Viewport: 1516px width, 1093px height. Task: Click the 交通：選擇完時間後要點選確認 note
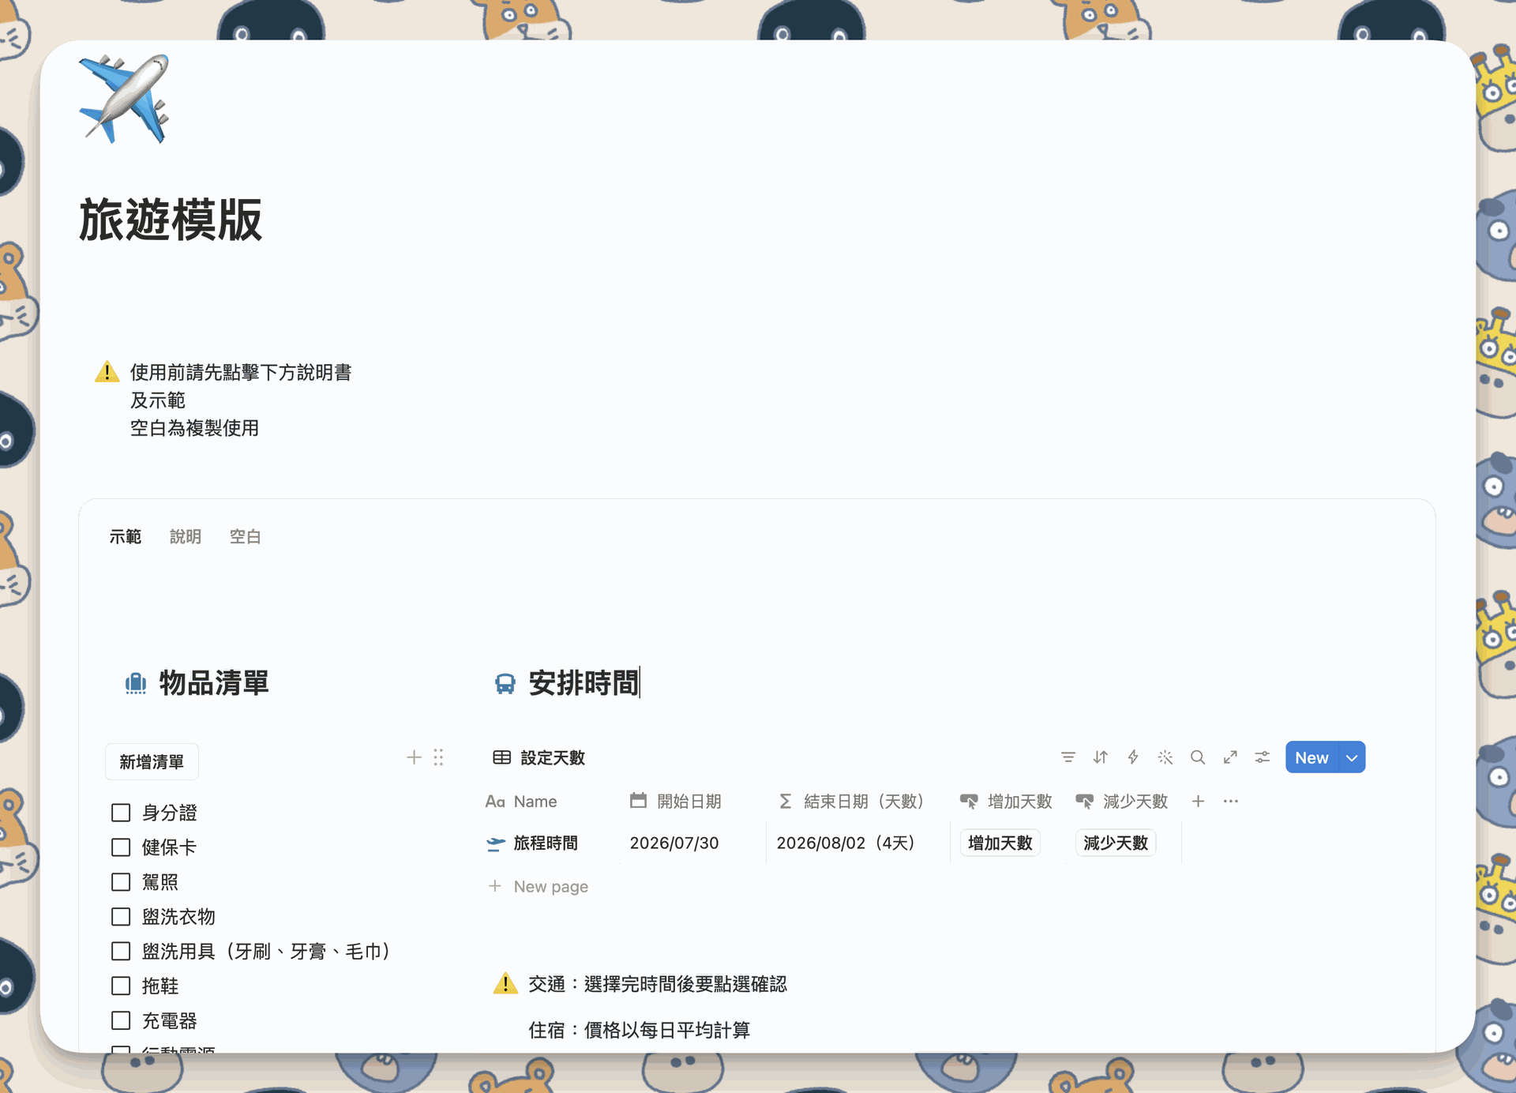[658, 984]
